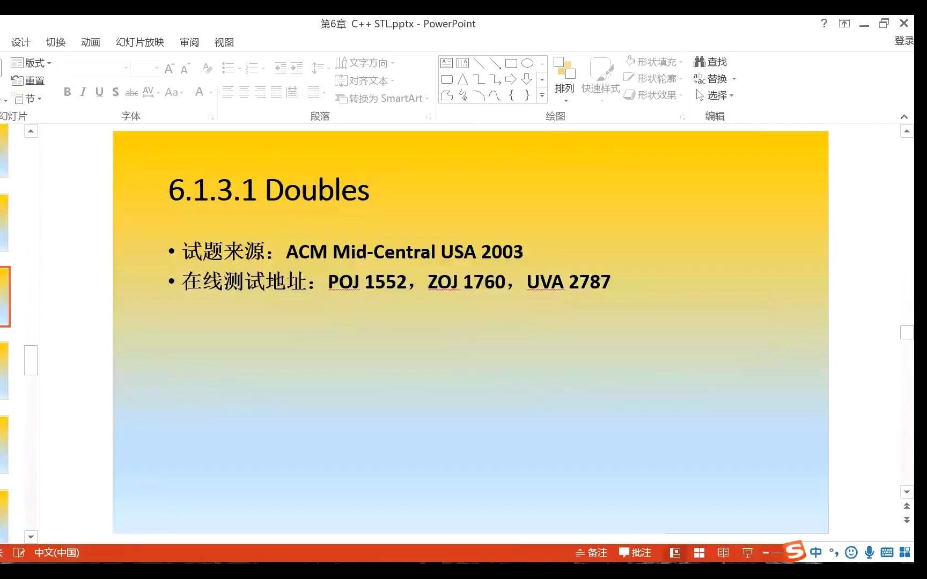Open 版式 layout dropdown
The image size is (927, 579).
pyautogui.click(x=31, y=63)
